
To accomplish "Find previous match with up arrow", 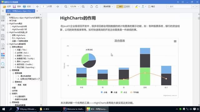I will (x=193, y=7).
